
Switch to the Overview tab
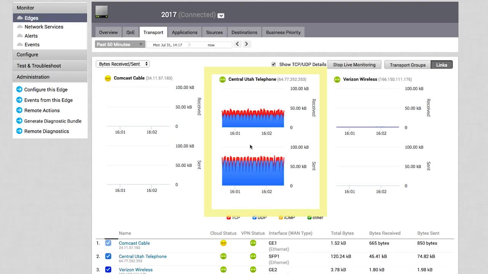(x=108, y=32)
